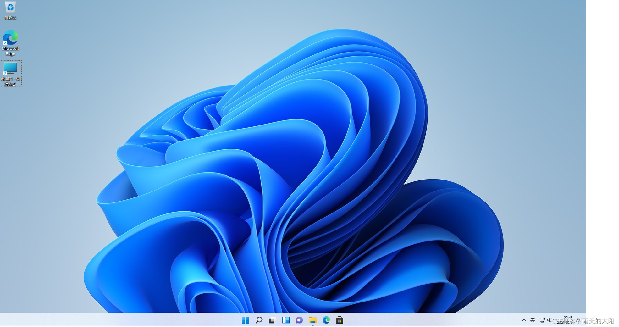
Task: Select the Recycle Bin desktop icon
Action: pyautogui.click(x=10, y=10)
